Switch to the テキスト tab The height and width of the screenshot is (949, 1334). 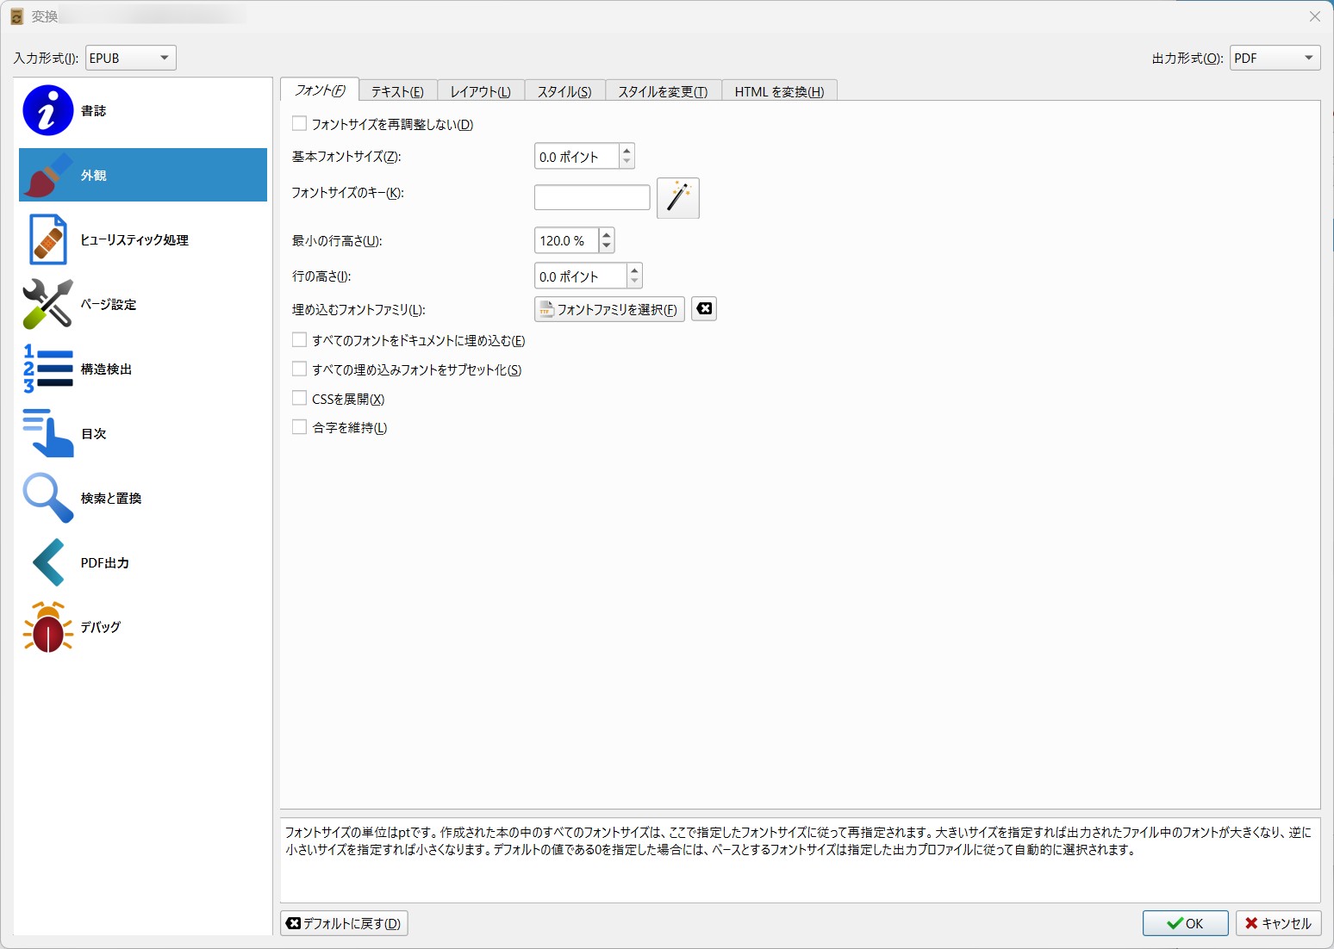coord(397,91)
